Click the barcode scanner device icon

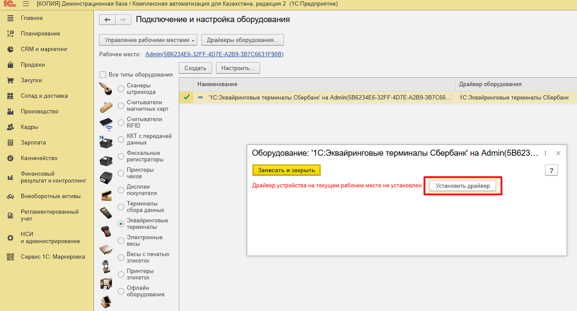(106, 89)
